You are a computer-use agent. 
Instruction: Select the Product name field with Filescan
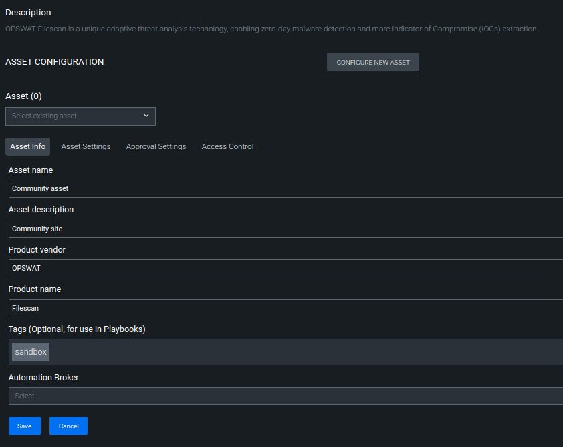coord(286,308)
